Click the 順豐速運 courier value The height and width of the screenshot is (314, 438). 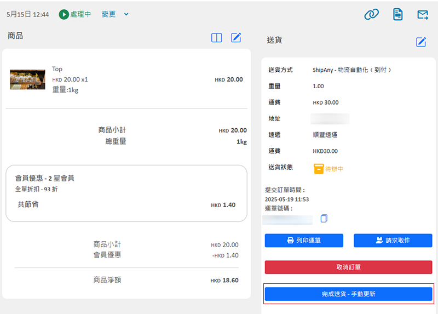(x=325, y=135)
